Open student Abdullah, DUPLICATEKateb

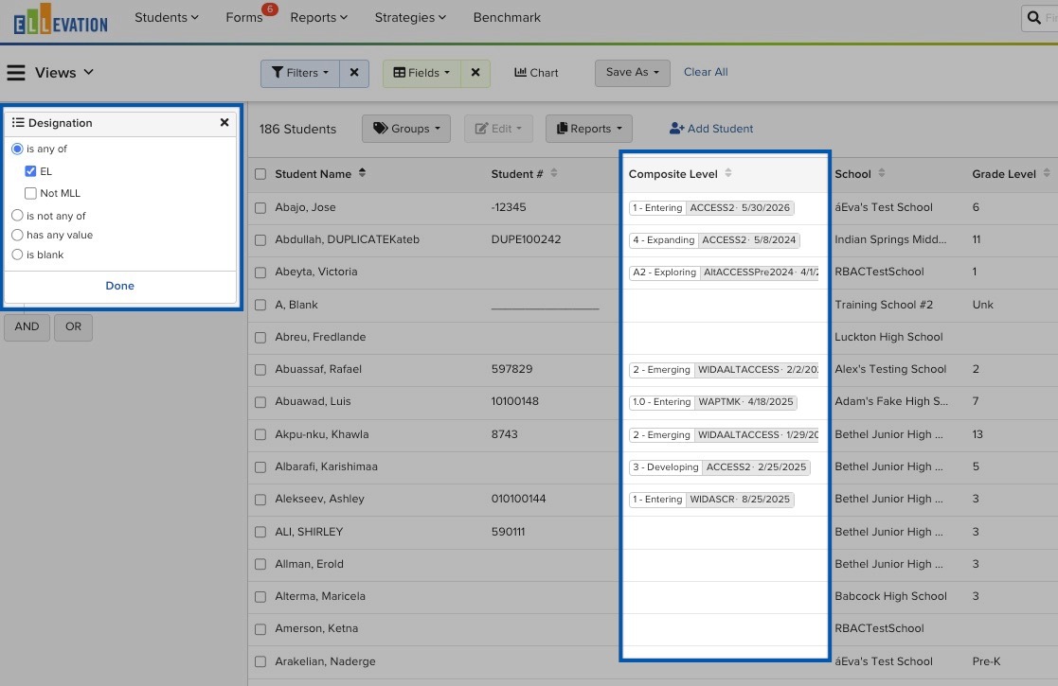(x=348, y=239)
